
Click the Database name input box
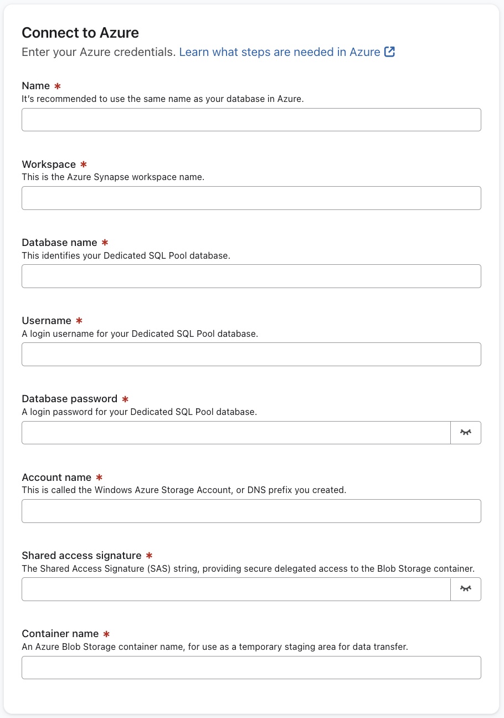click(x=251, y=276)
